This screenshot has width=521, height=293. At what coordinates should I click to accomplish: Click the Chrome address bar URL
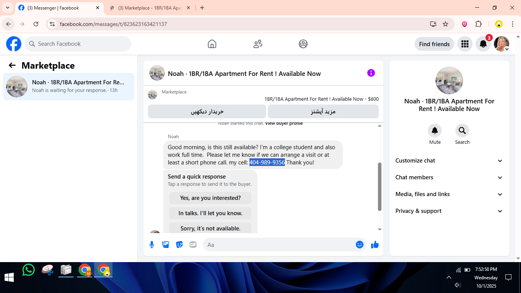click(113, 24)
